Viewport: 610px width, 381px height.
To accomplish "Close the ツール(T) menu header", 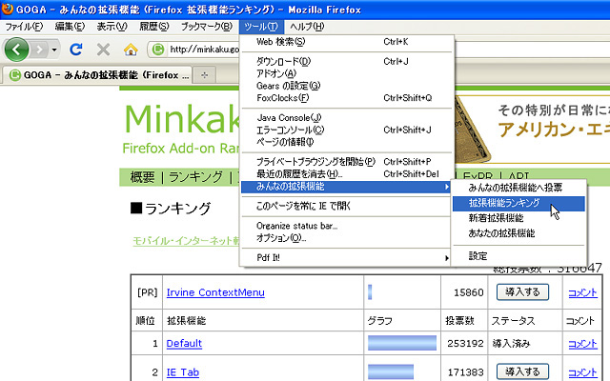I will [x=261, y=27].
